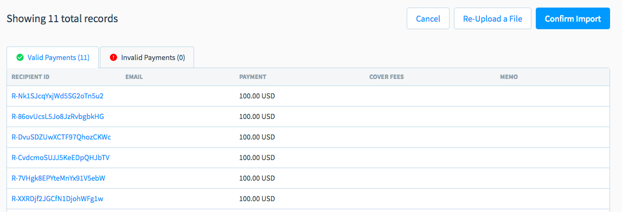Viewport: 622px width, 212px height.
Task: Click 100.00 USD in R-7VHgk8EPYteMnYx91V5ebW row
Action: point(257,178)
